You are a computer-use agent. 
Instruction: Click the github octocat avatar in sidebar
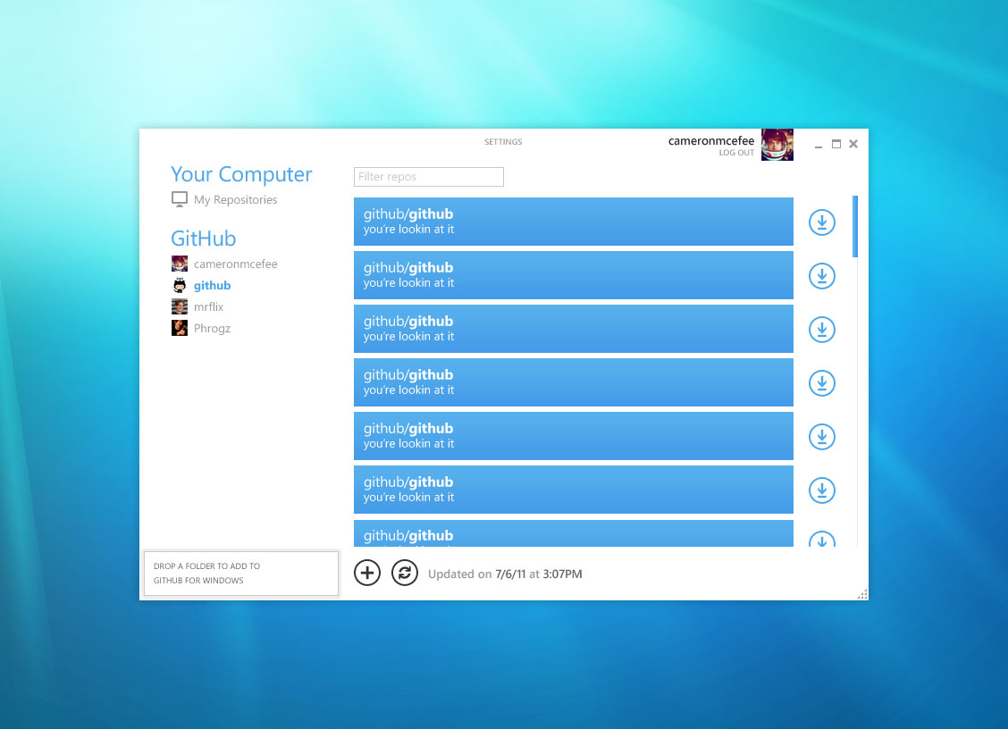180,286
